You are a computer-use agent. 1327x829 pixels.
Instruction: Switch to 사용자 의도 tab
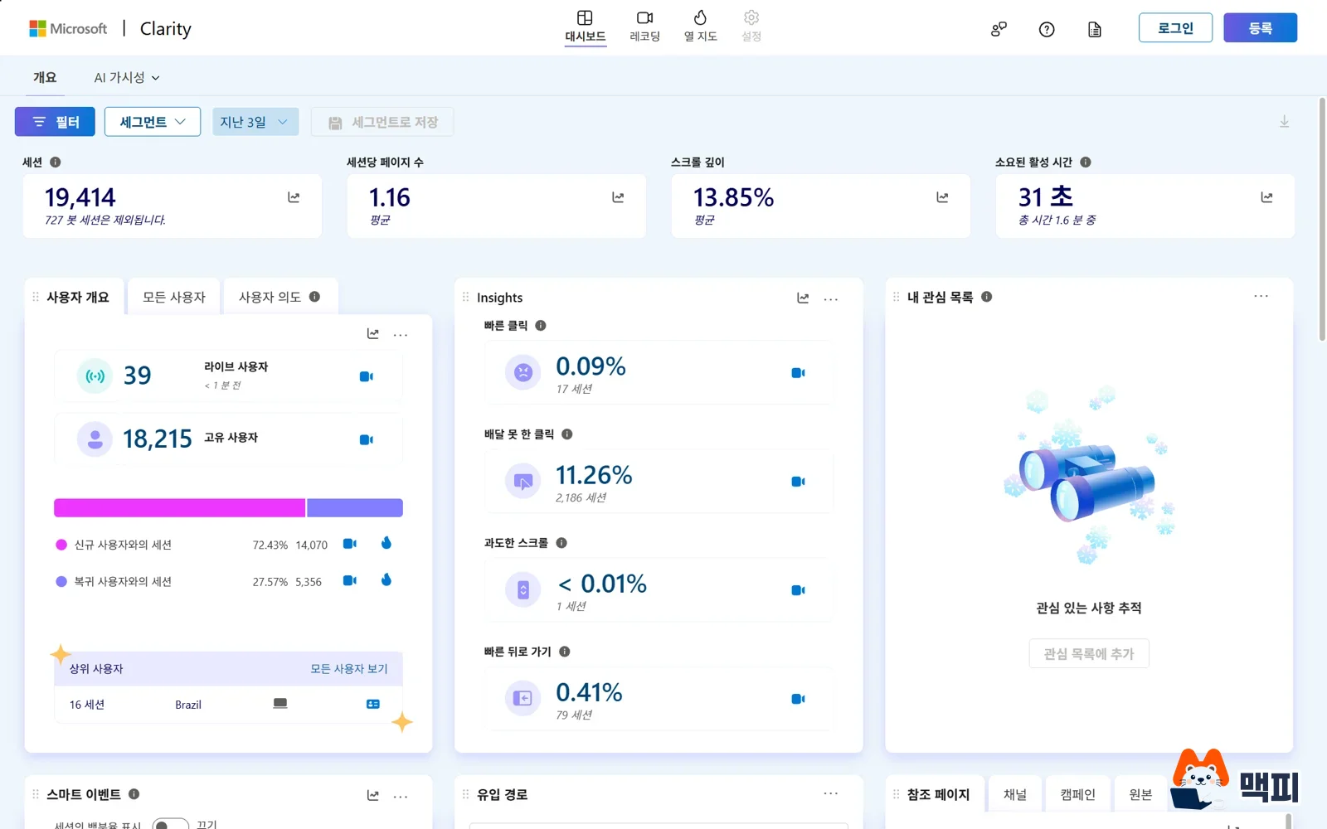coord(279,297)
